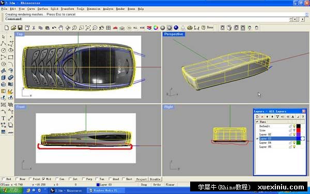Click the Save file toolbar icon
This screenshot has height=194, width=310.
point(20,28)
